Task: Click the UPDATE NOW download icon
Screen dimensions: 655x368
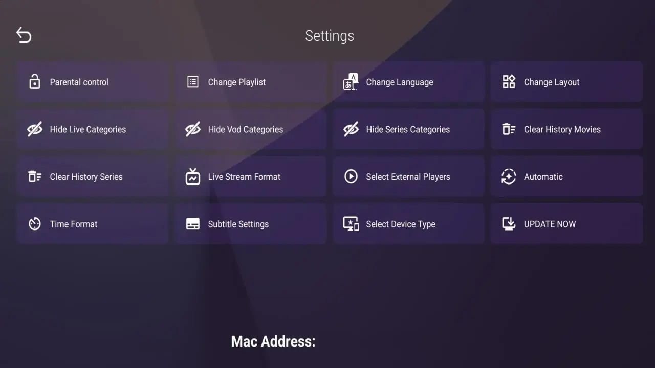Action: (x=509, y=224)
